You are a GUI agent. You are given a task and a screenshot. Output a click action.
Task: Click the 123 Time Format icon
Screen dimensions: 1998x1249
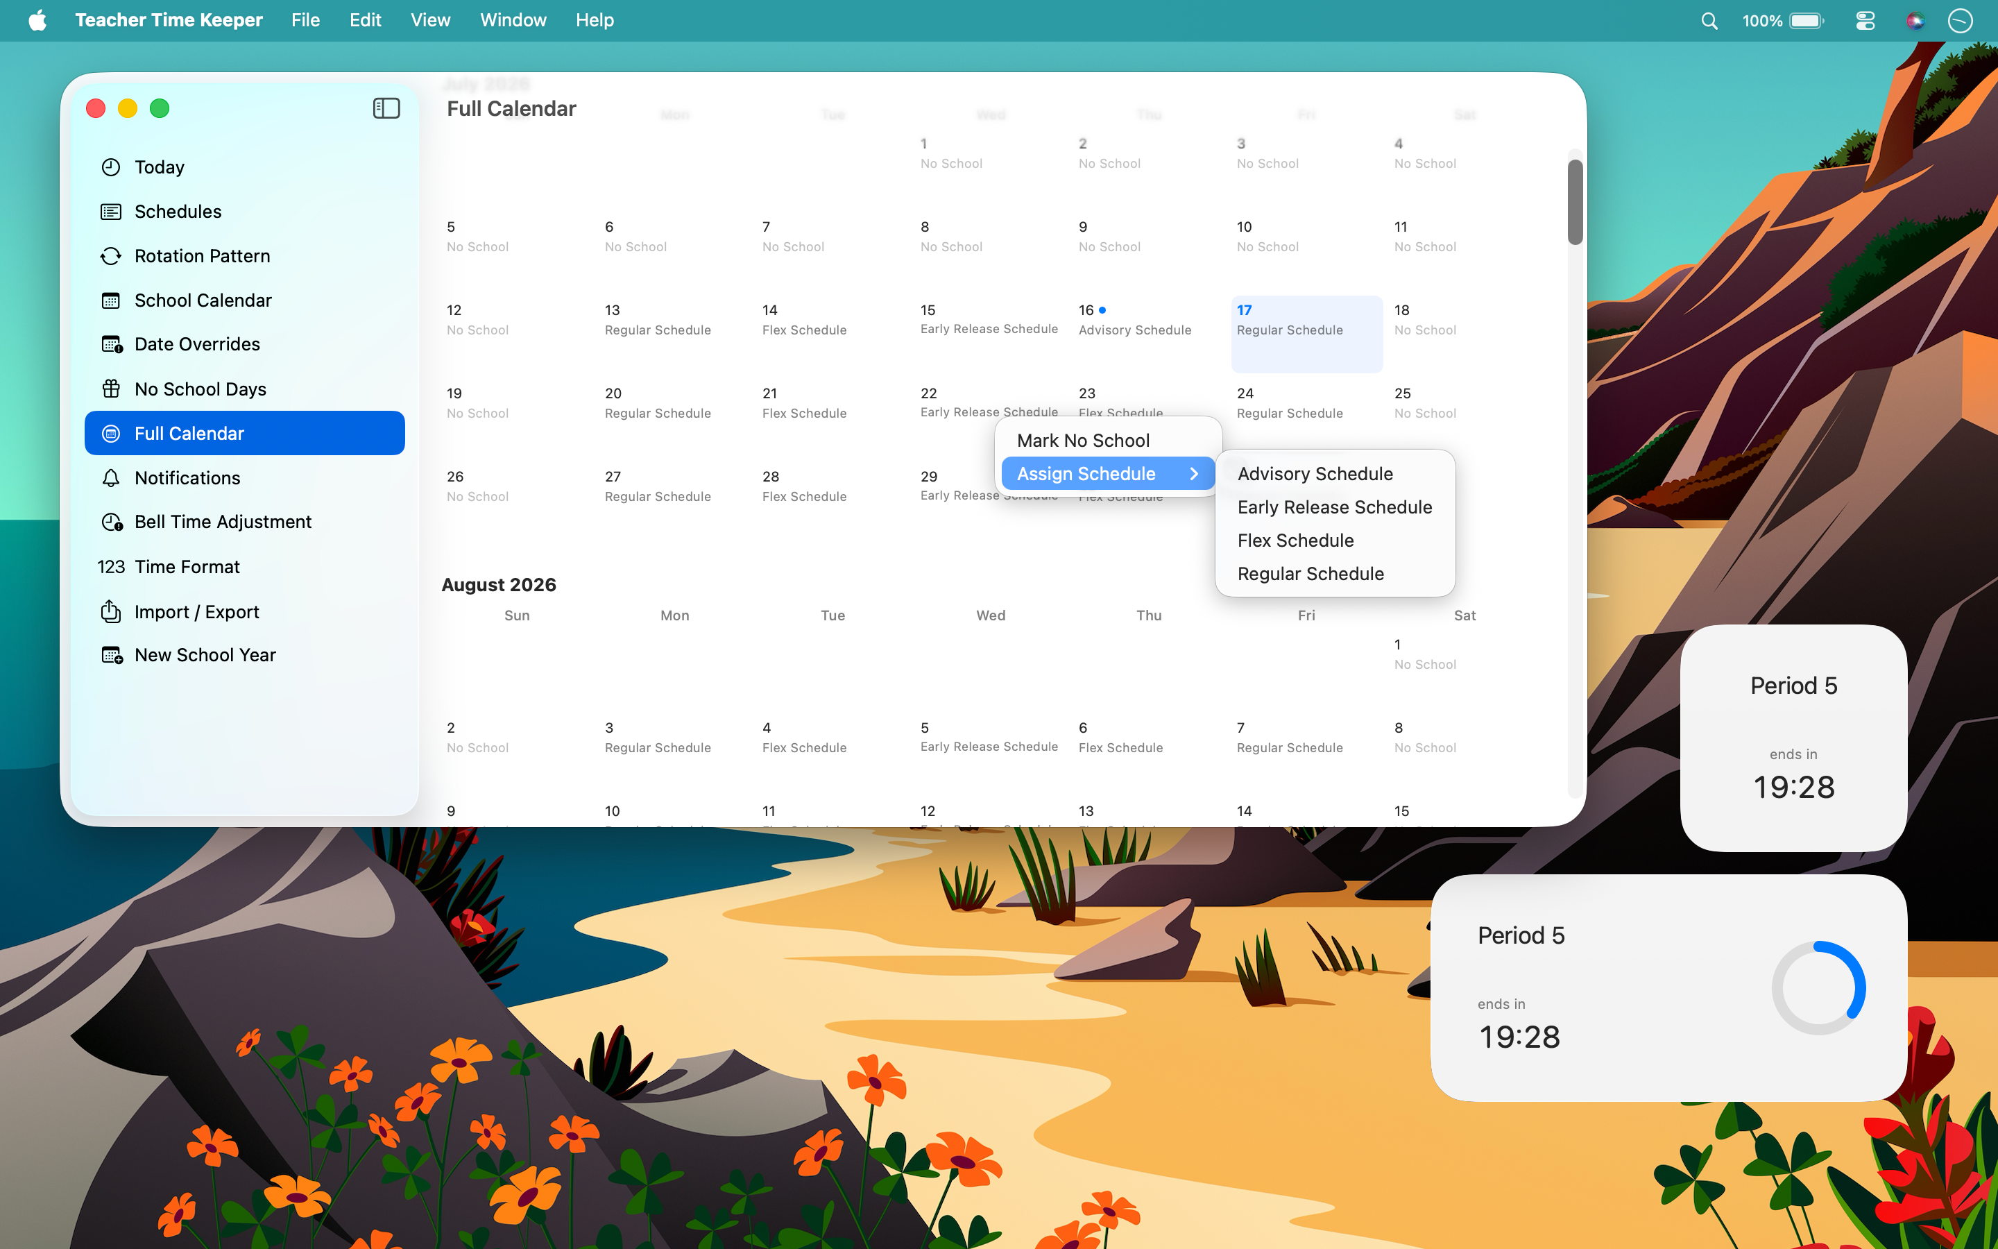click(110, 567)
